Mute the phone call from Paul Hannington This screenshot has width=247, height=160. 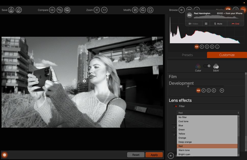click(x=218, y=23)
